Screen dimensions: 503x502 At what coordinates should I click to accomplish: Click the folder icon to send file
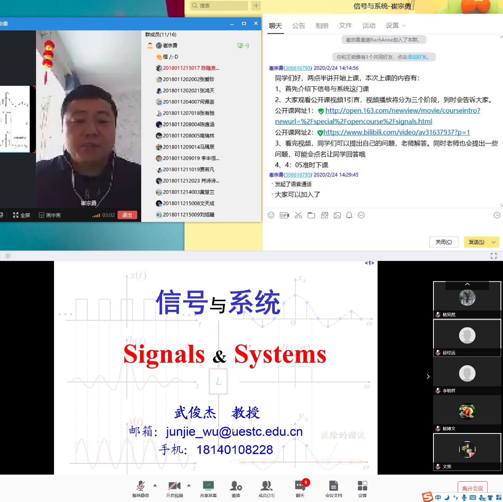coord(311,215)
